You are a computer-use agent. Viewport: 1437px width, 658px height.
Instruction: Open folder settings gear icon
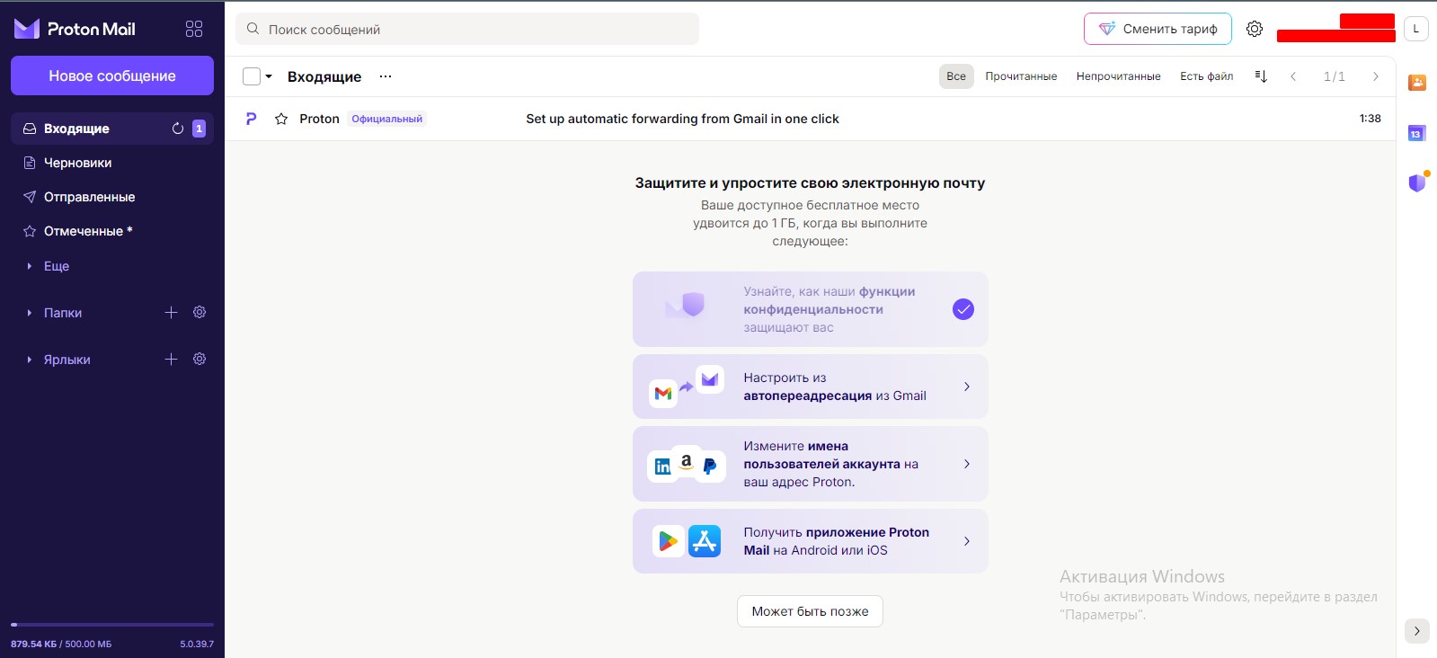[200, 312]
